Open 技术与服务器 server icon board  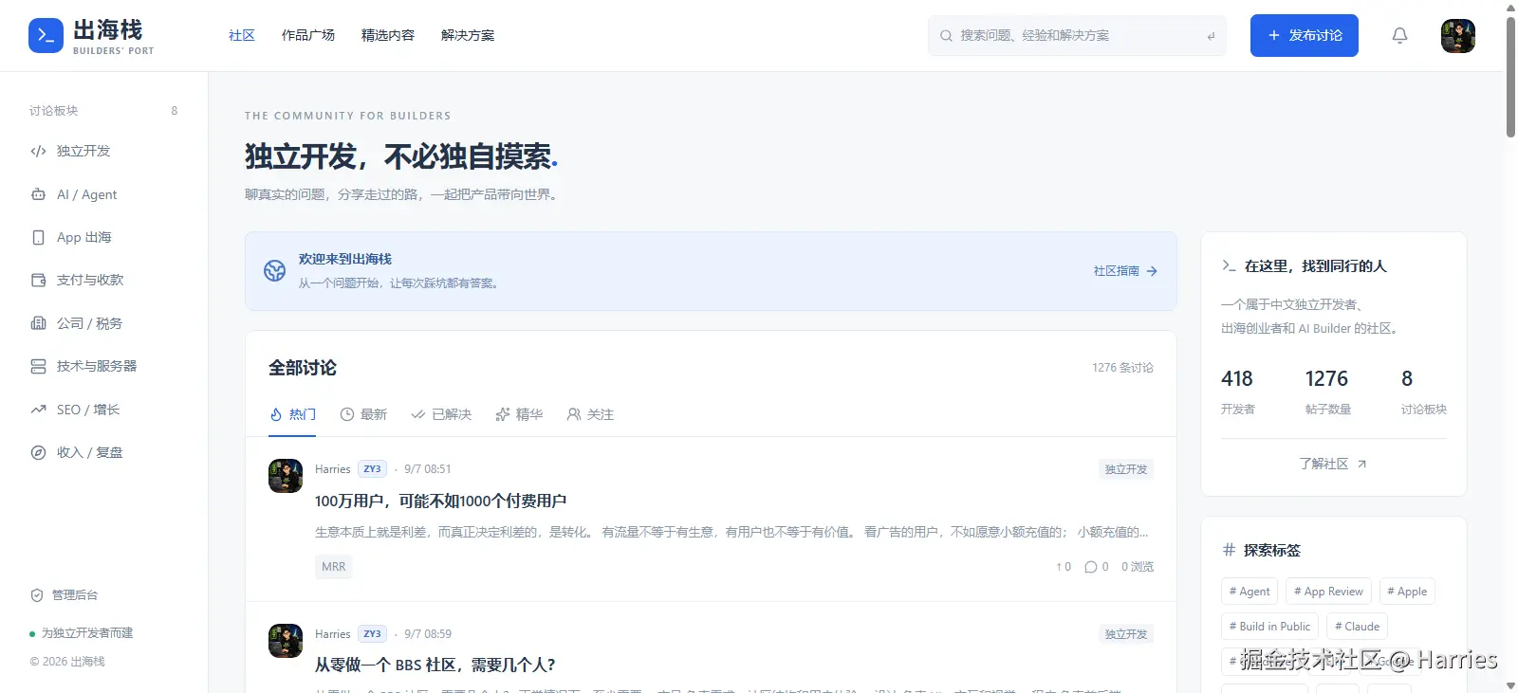click(39, 366)
